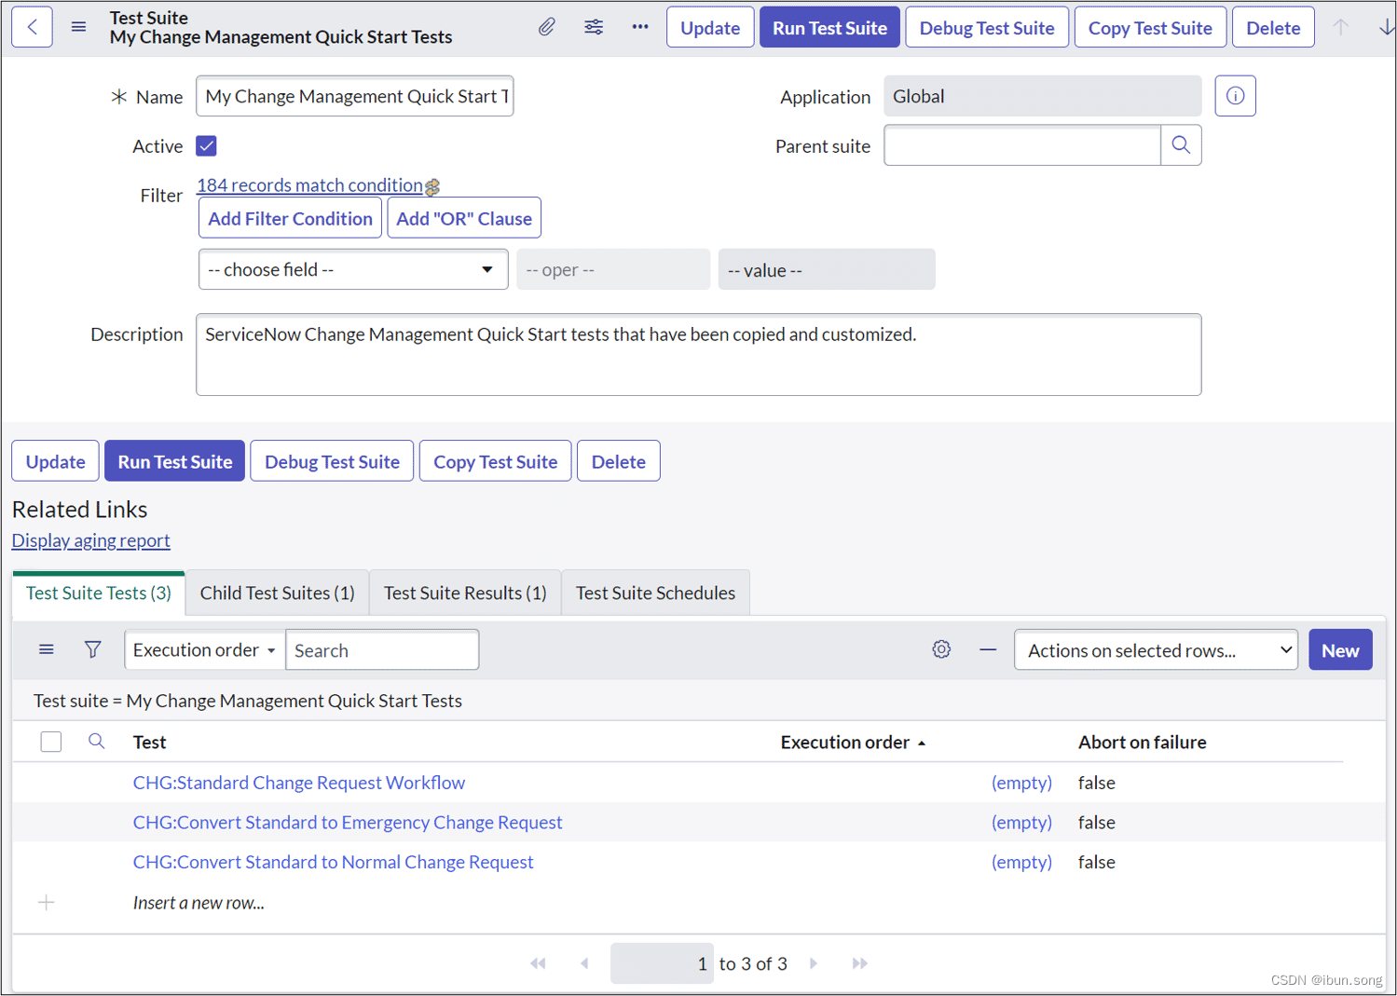Viewport: 1397px width, 996px height.
Task: Click Delete in the header
Action: (1273, 27)
